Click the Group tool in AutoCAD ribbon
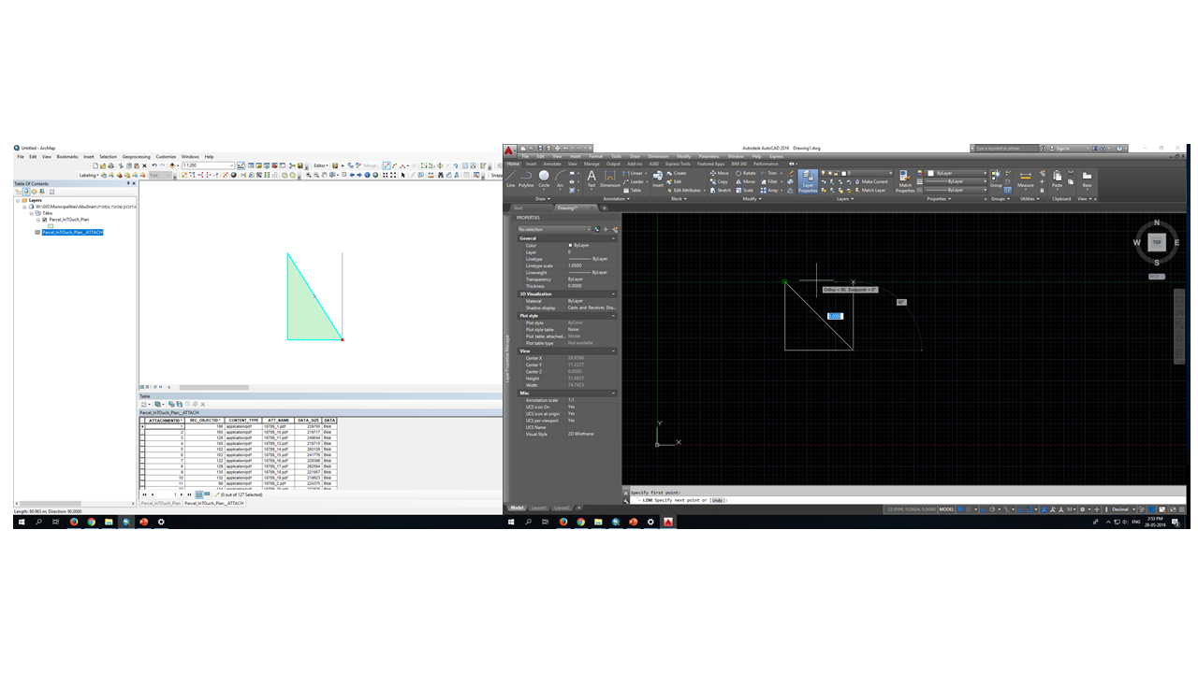This screenshot has height=673, width=1198. coord(996,178)
